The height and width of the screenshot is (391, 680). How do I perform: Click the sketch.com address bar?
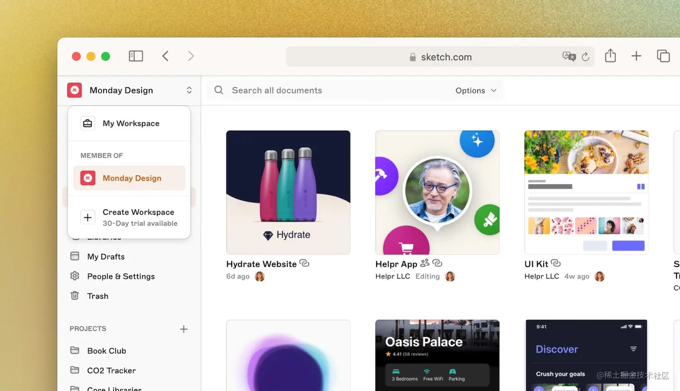click(x=440, y=57)
